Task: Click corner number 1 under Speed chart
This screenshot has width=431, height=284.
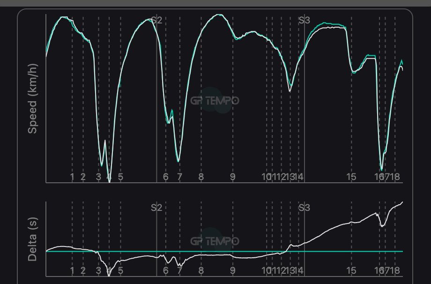Action: 72,177
